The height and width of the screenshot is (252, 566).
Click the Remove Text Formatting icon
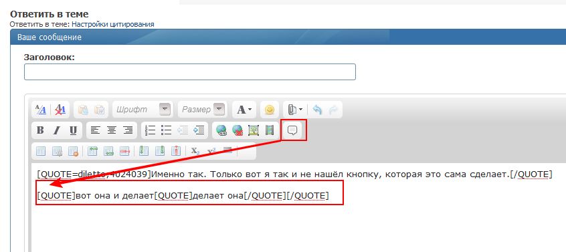(x=60, y=110)
